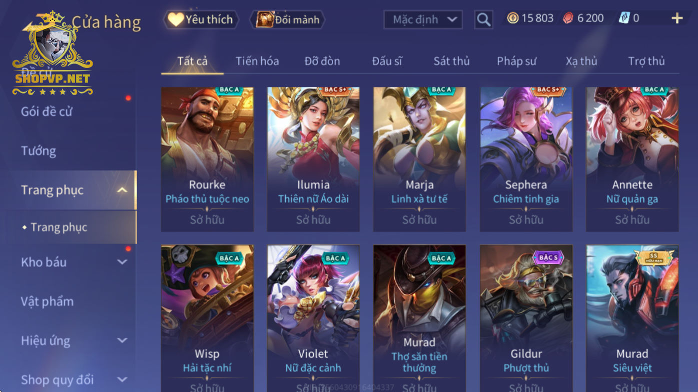Switch to the Pháp sư tab

pyautogui.click(x=516, y=61)
